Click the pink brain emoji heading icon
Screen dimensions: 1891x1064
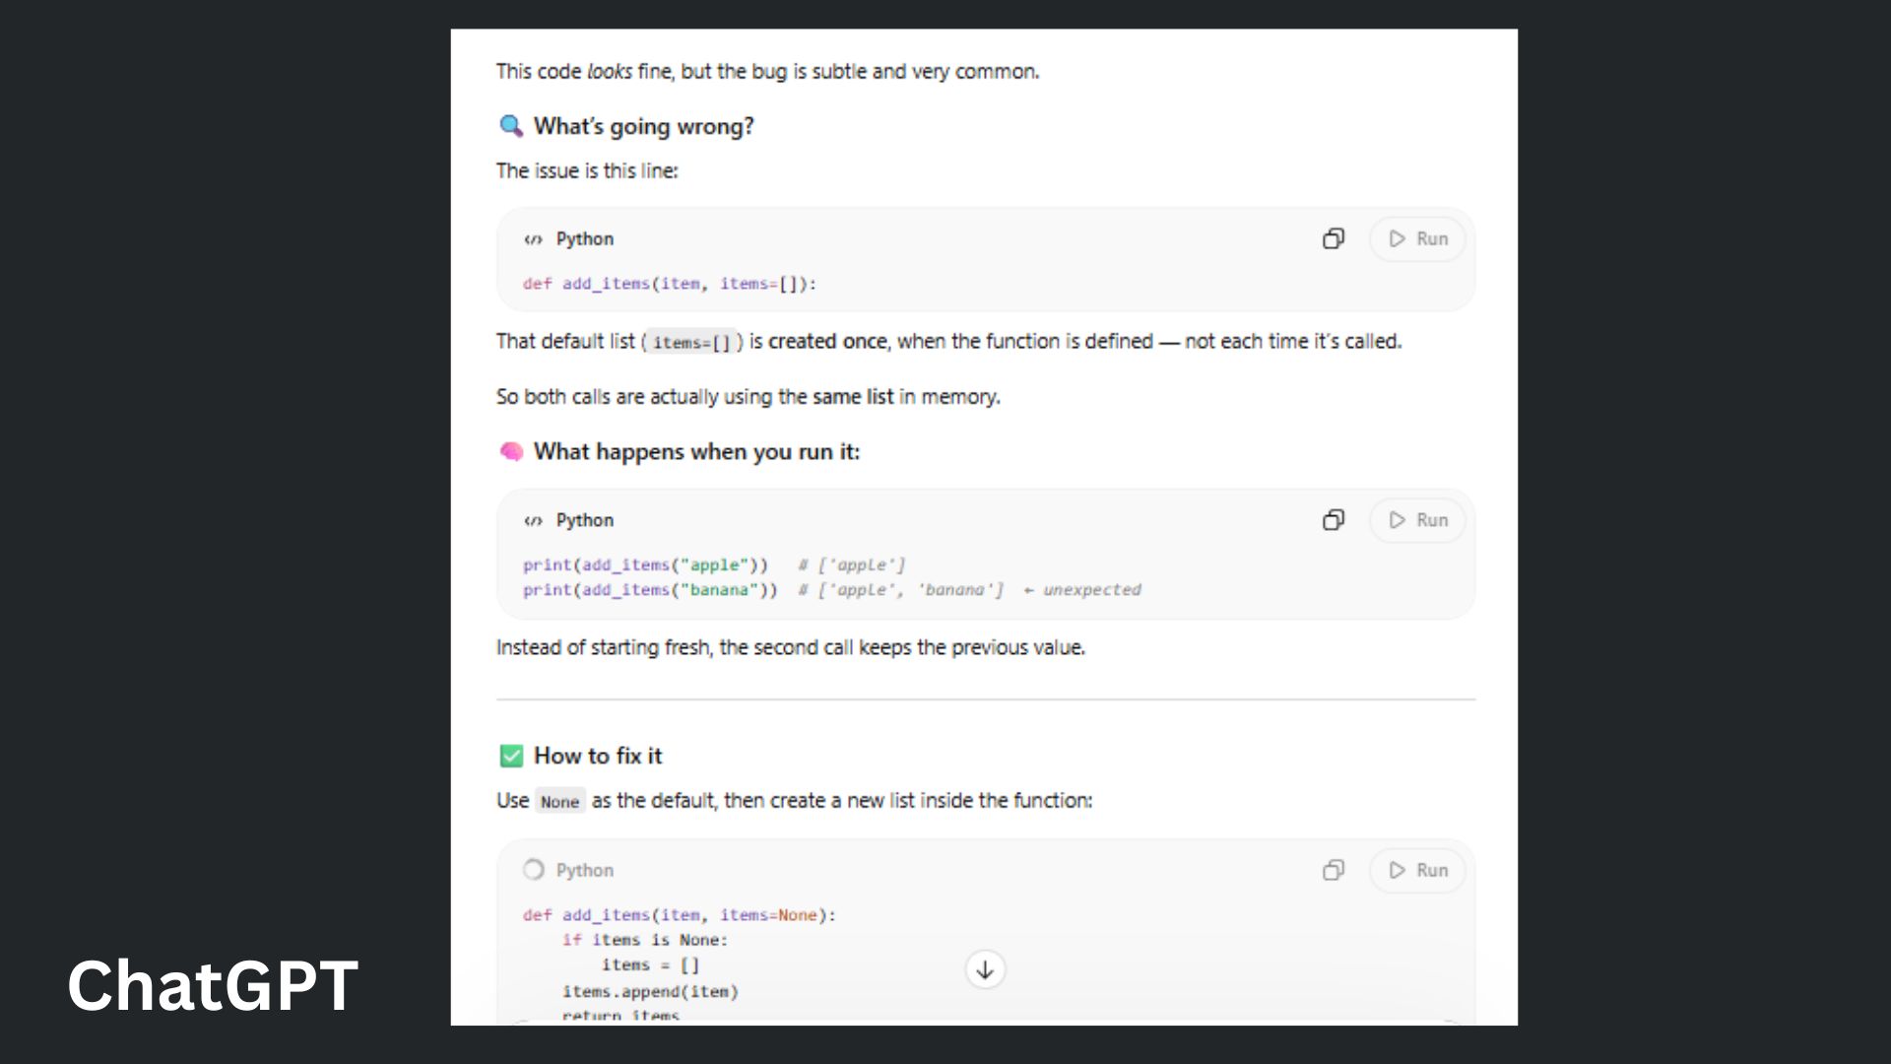point(511,451)
